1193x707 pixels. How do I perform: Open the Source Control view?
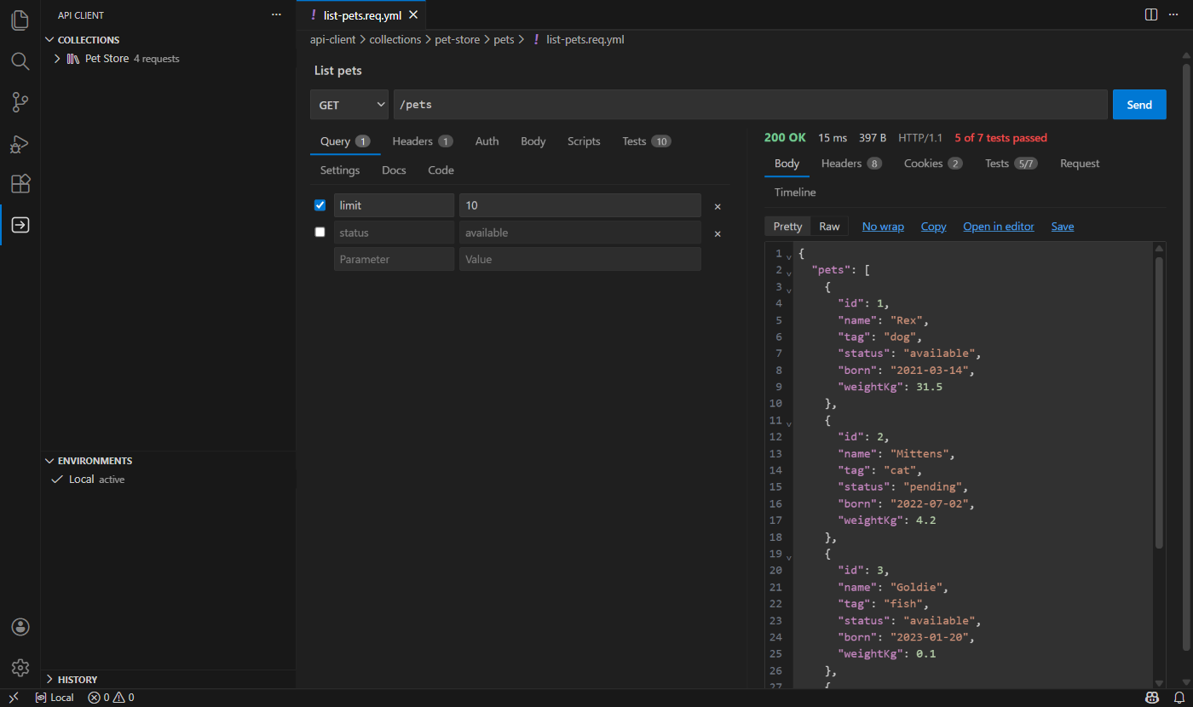20,102
